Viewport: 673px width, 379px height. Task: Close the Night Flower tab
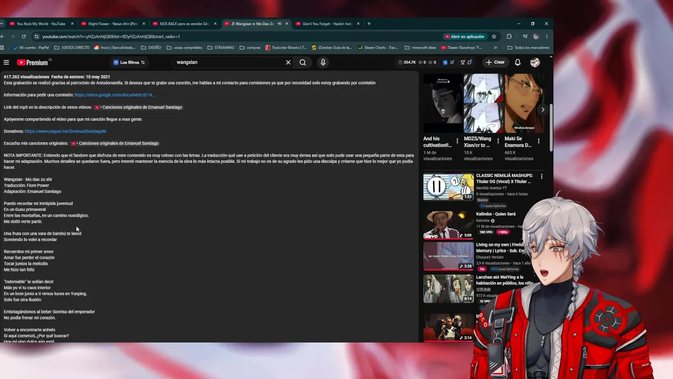tap(144, 24)
